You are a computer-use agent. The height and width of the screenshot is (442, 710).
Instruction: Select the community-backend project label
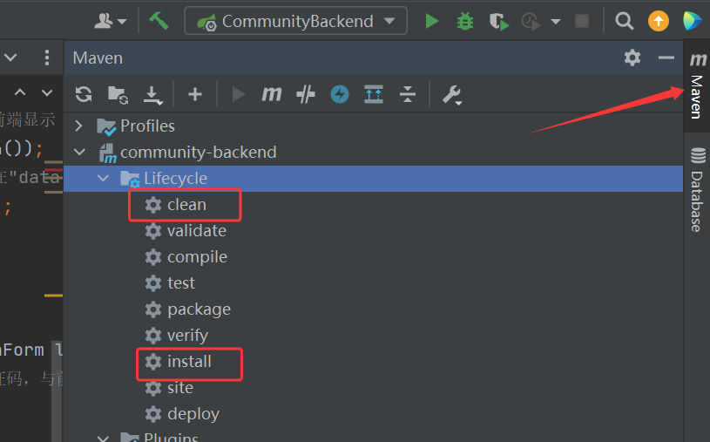199,153
